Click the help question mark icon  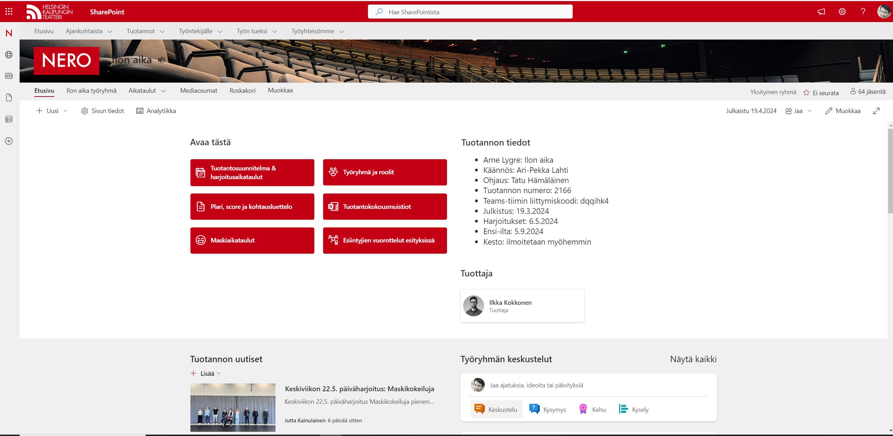point(863,12)
